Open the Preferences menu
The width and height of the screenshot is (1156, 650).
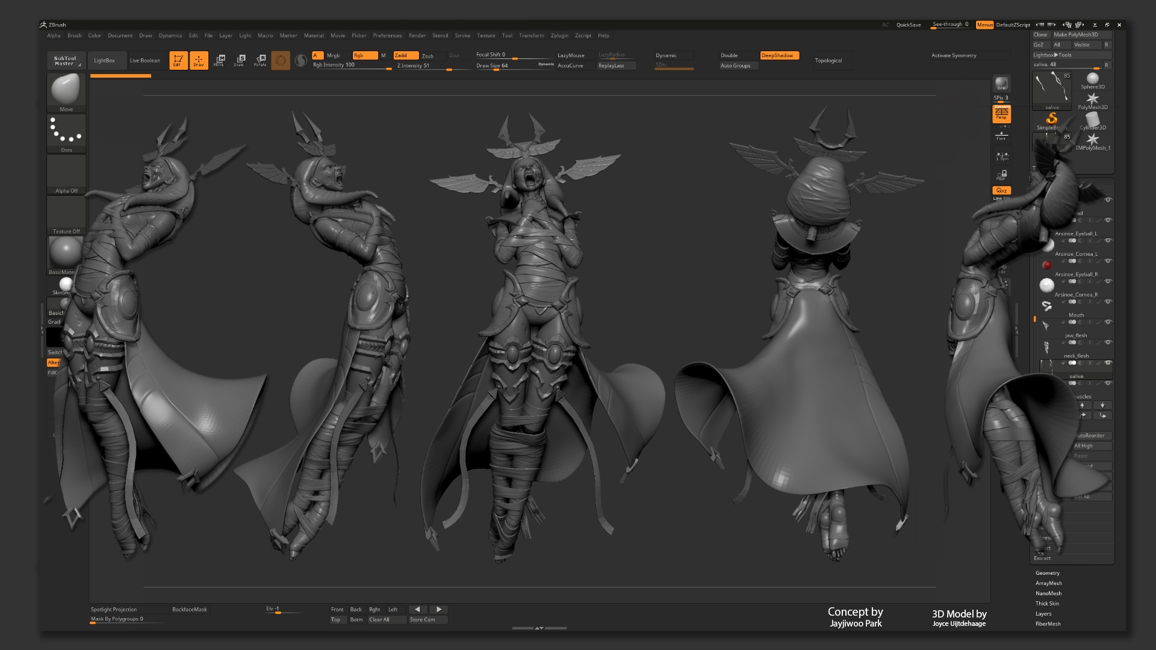tap(387, 36)
